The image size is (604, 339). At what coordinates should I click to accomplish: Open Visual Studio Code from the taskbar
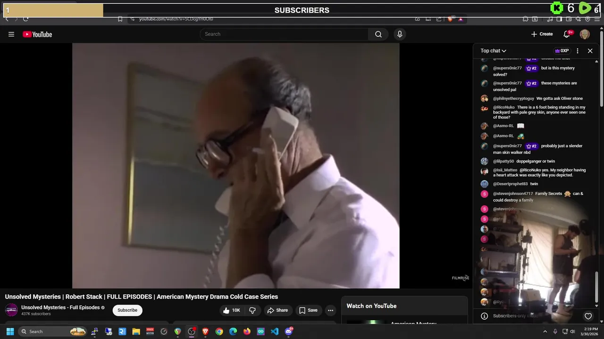pos(275,331)
